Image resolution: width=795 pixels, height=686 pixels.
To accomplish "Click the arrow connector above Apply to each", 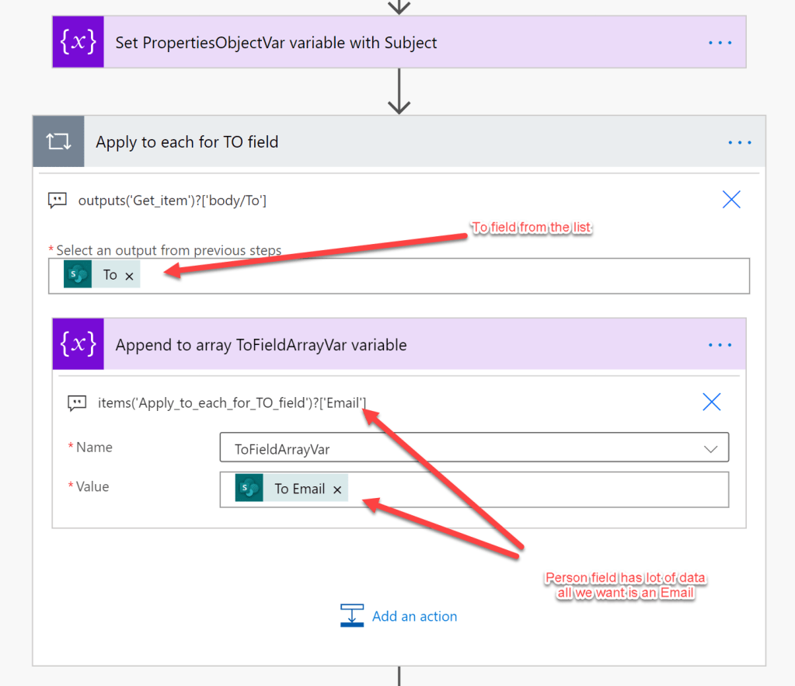I will click(x=399, y=91).
